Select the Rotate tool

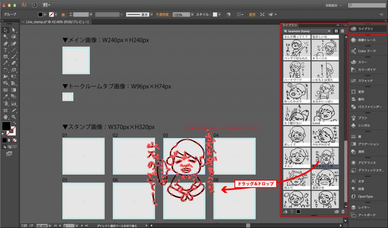[x=6, y=70]
